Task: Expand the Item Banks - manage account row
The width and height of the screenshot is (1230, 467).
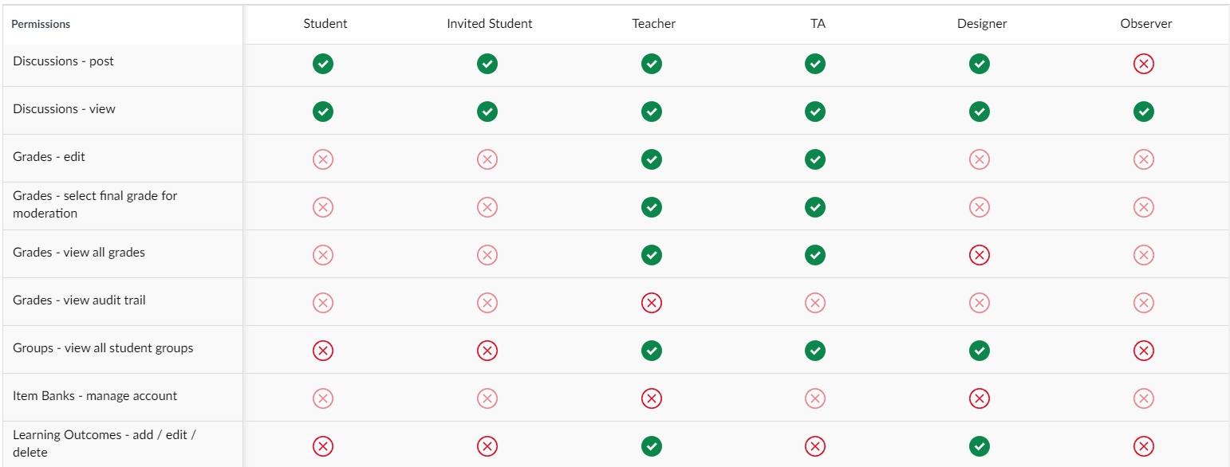Action: (x=94, y=396)
